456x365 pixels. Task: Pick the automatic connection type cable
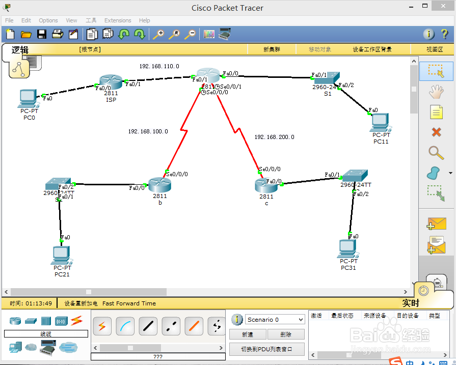click(x=102, y=326)
